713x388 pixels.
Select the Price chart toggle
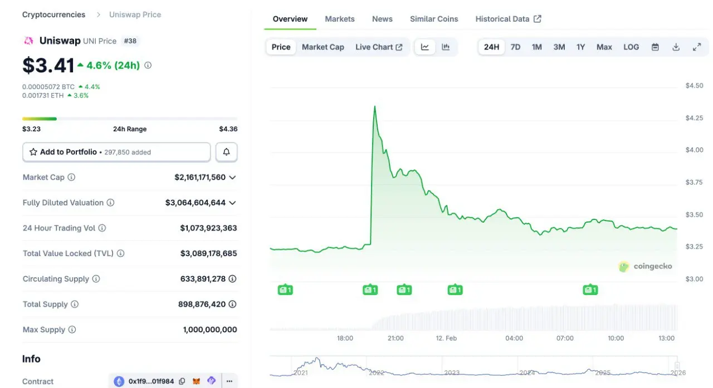[281, 47]
